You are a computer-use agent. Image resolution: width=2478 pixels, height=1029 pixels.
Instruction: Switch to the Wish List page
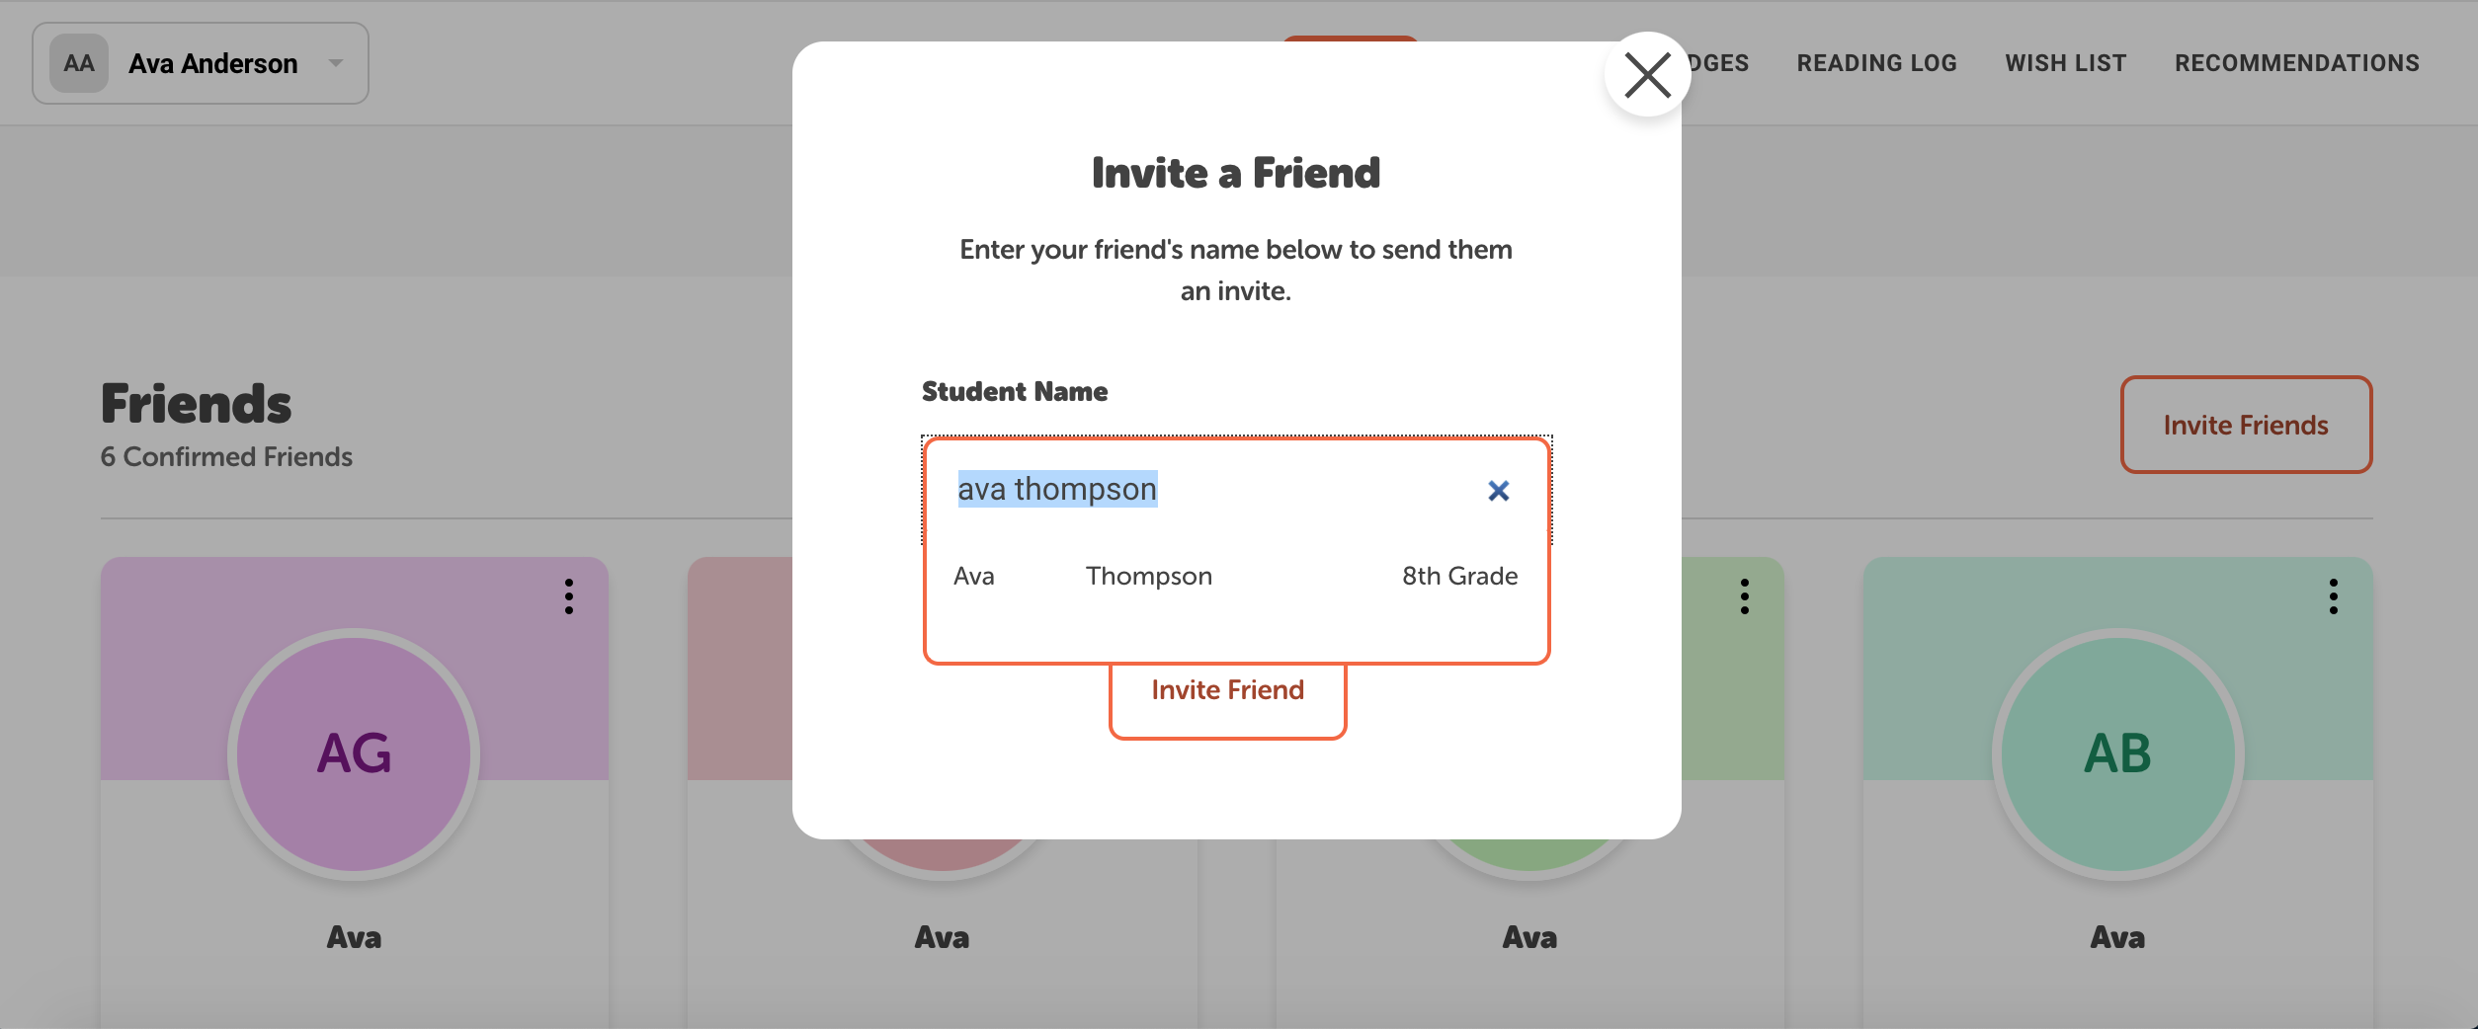(x=2065, y=62)
